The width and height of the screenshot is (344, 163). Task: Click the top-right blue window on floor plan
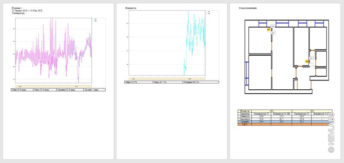(320, 23)
